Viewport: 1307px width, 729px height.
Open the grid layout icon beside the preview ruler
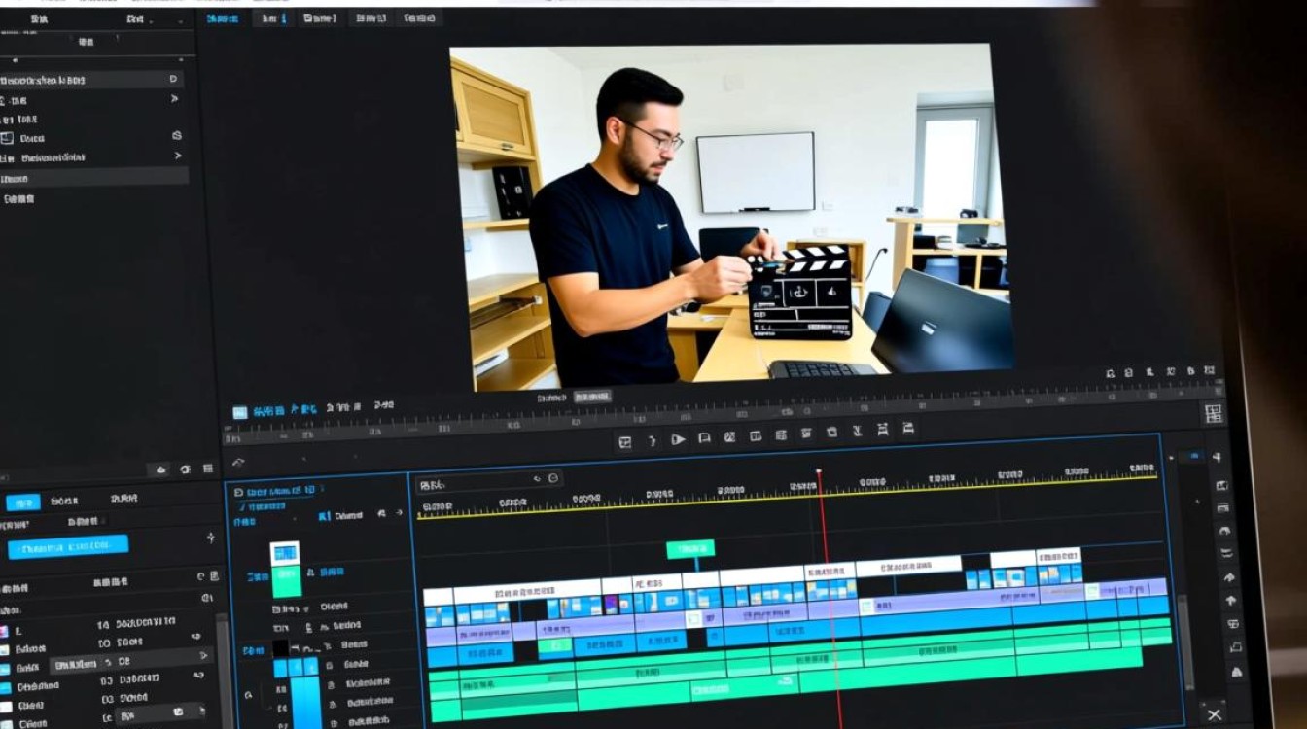point(1213,413)
